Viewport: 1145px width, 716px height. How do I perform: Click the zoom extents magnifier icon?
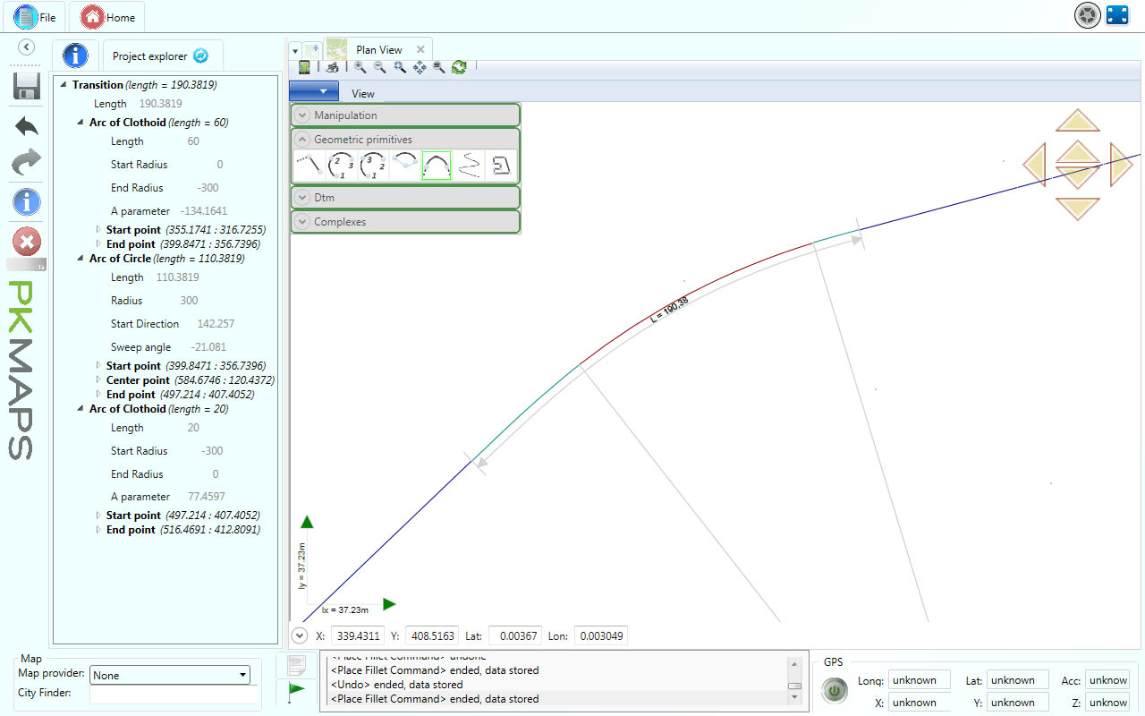tap(439, 67)
